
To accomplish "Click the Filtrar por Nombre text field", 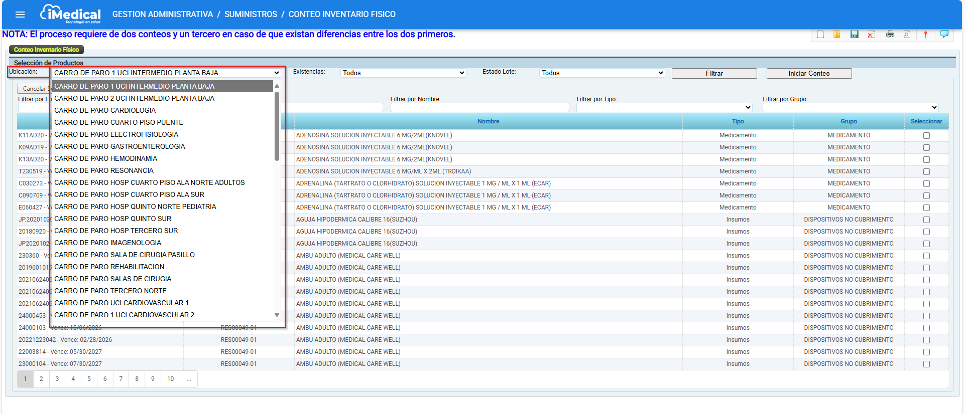I will tap(479, 108).
